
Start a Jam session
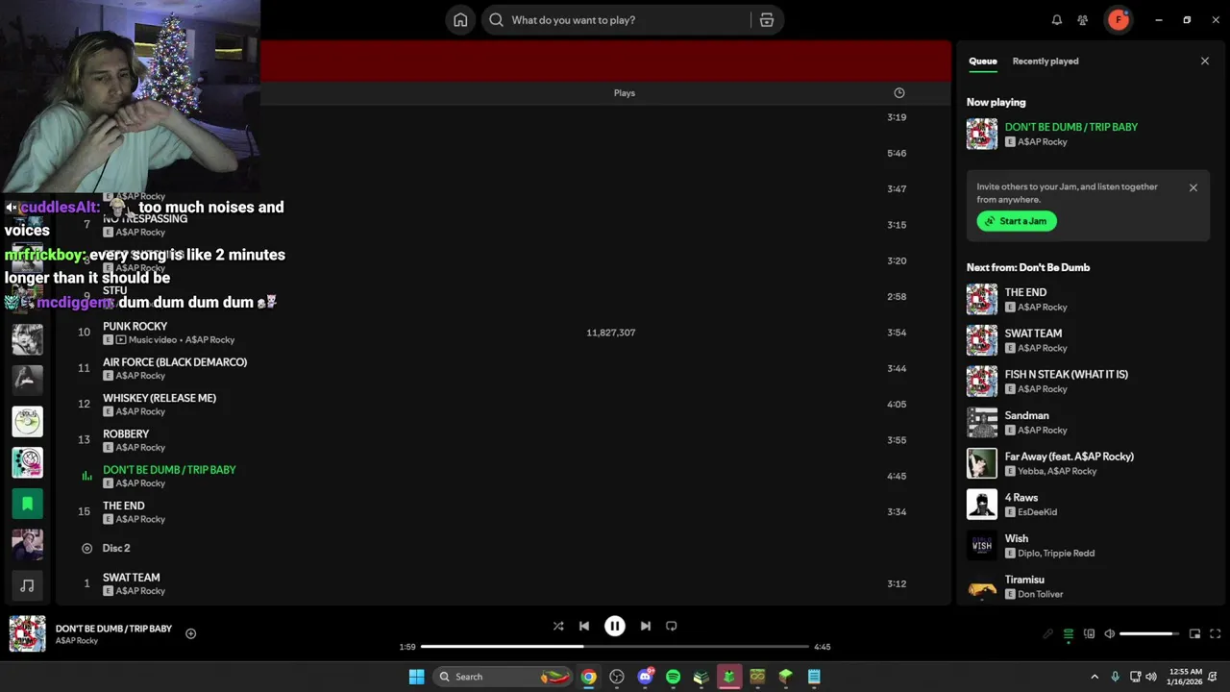coord(1018,221)
